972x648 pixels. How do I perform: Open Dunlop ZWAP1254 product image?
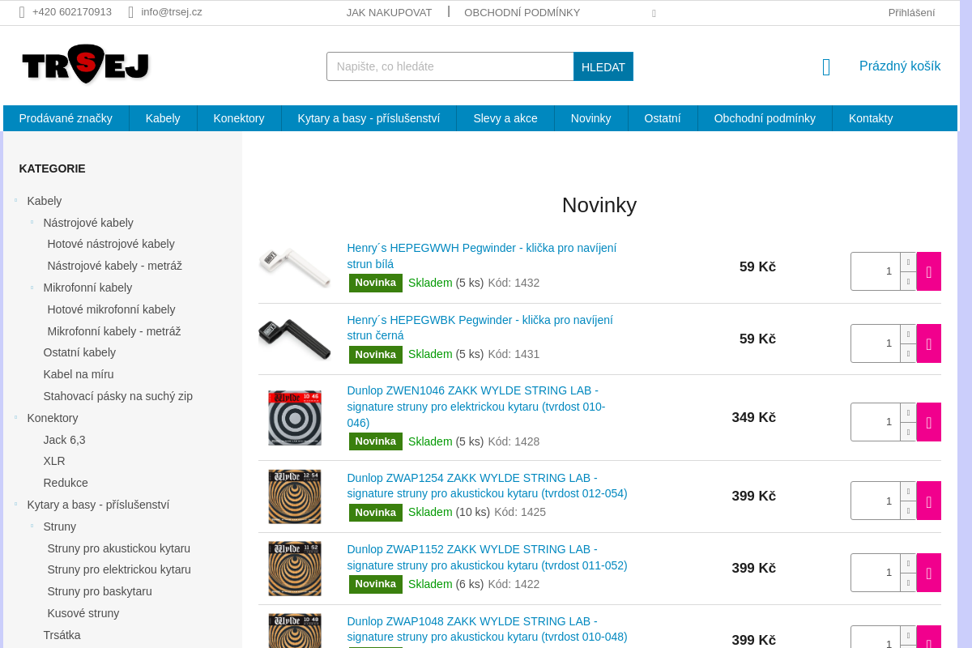click(295, 497)
